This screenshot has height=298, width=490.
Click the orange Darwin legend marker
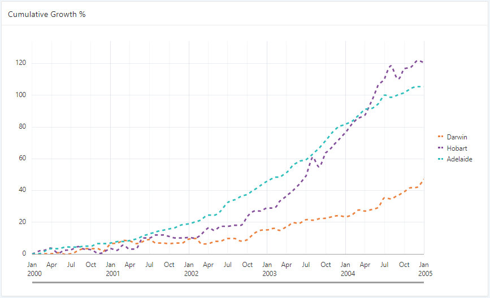click(441, 137)
